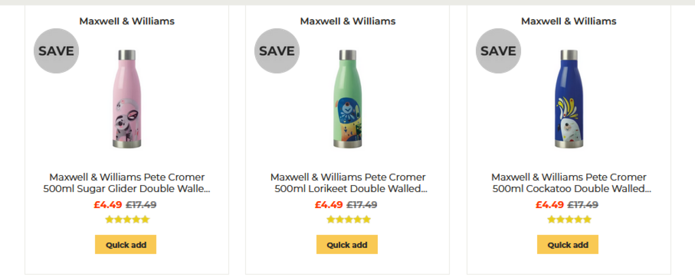Click Maxwell & Williams above the Cockatoo bottle
This screenshot has height=280, width=695.
[x=567, y=21]
